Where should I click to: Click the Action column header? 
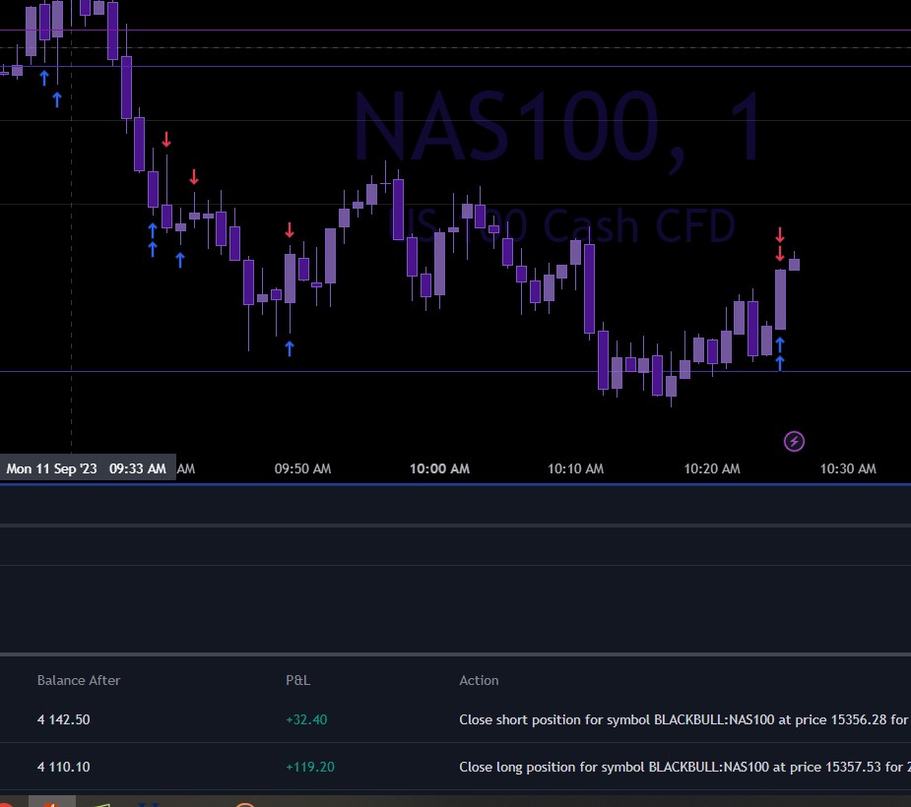[x=479, y=680]
